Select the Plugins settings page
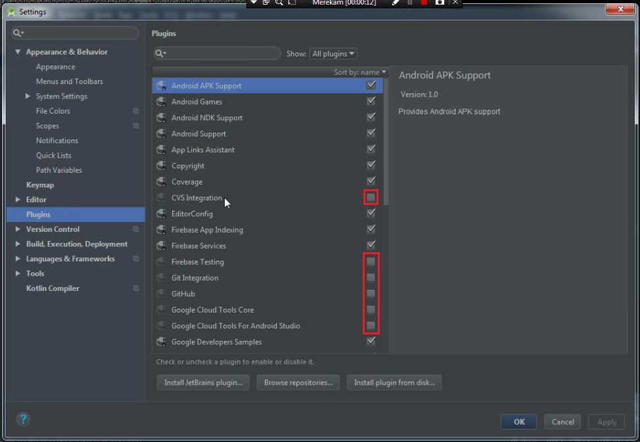This screenshot has height=442, width=640. coord(76,214)
